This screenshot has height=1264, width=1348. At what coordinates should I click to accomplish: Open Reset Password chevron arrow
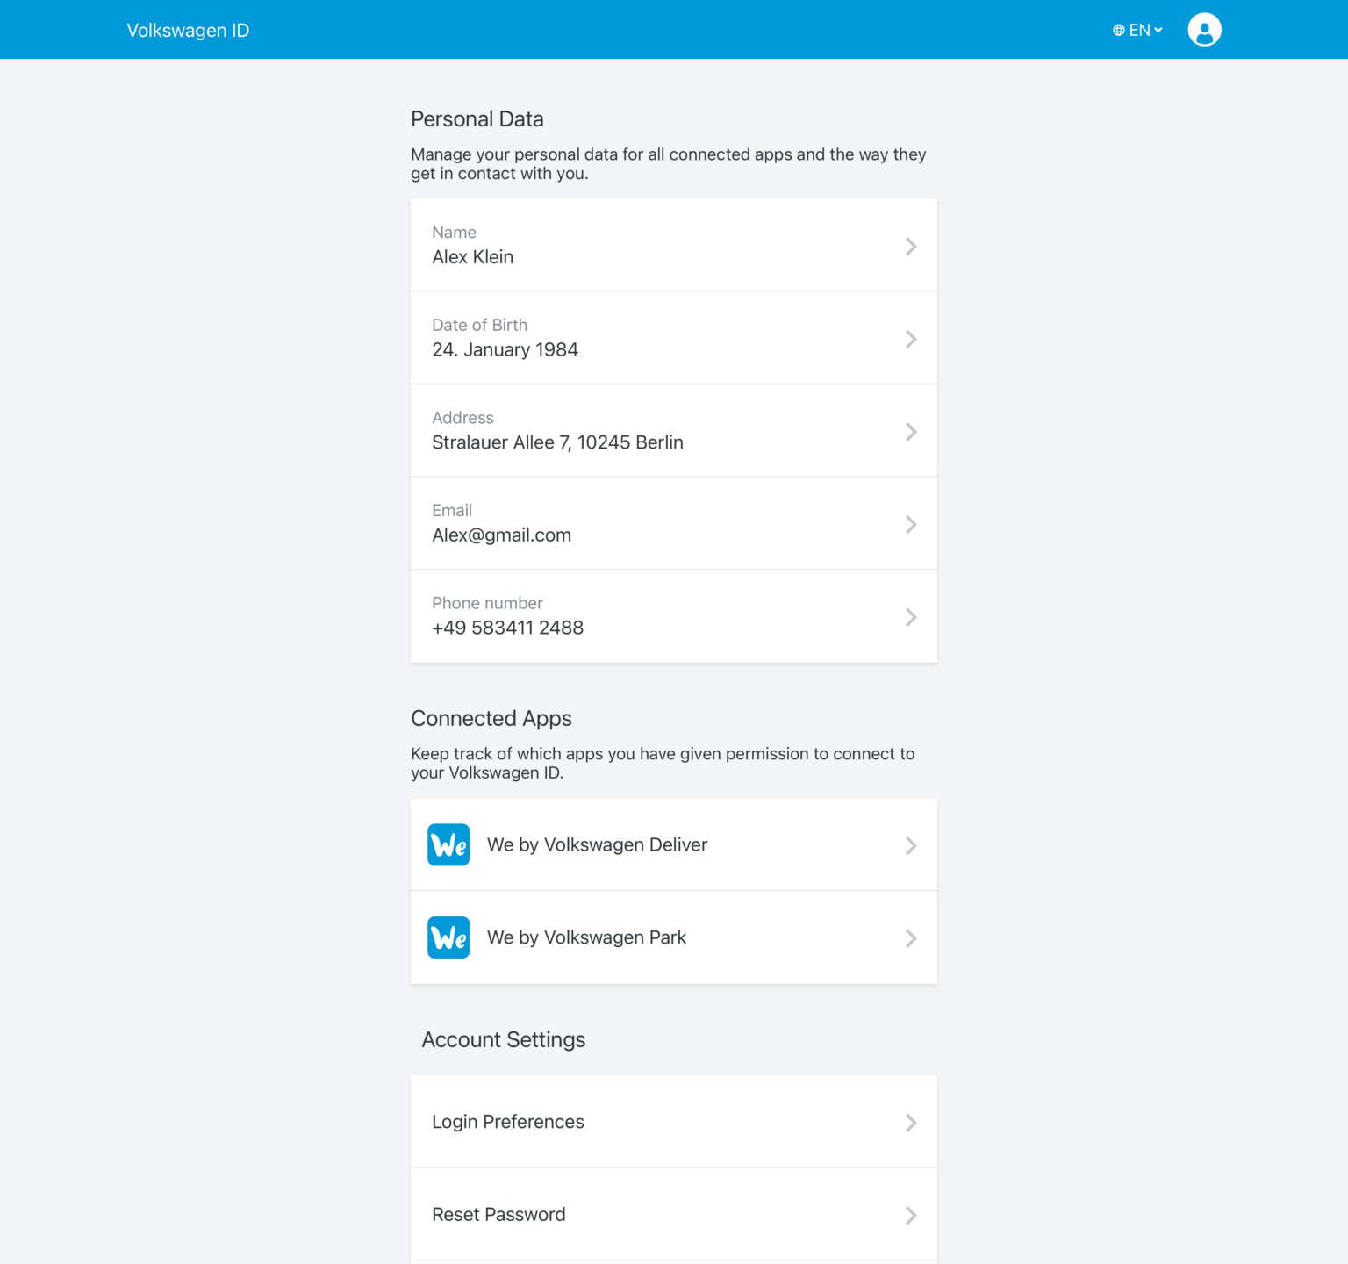[x=911, y=1216]
